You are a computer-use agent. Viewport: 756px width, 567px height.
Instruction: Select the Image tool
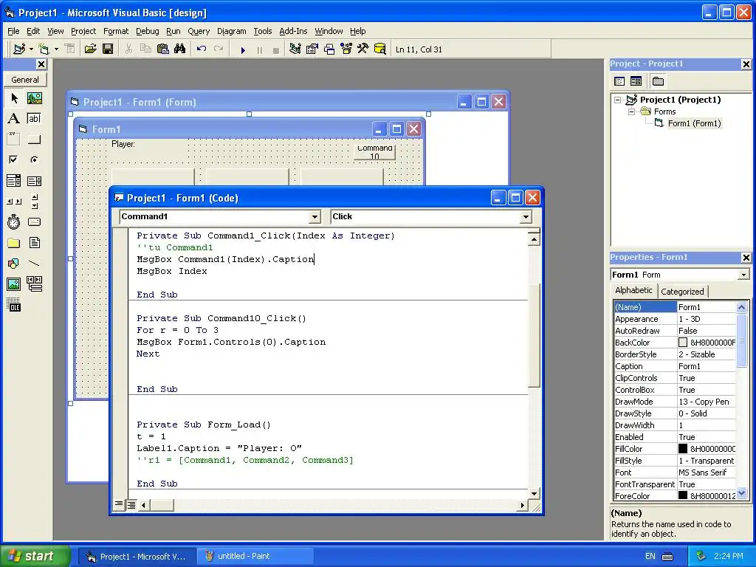point(14,284)
